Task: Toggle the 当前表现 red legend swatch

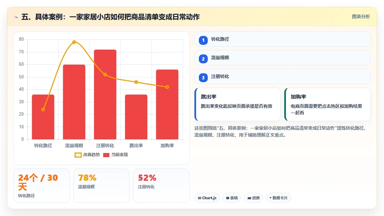Action: pos(106,155)
